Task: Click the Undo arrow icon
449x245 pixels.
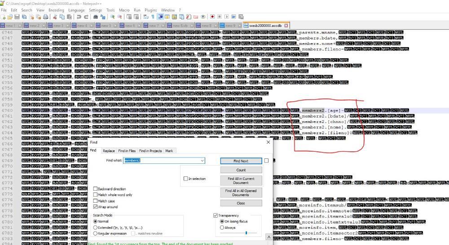Action: (79, 17)
